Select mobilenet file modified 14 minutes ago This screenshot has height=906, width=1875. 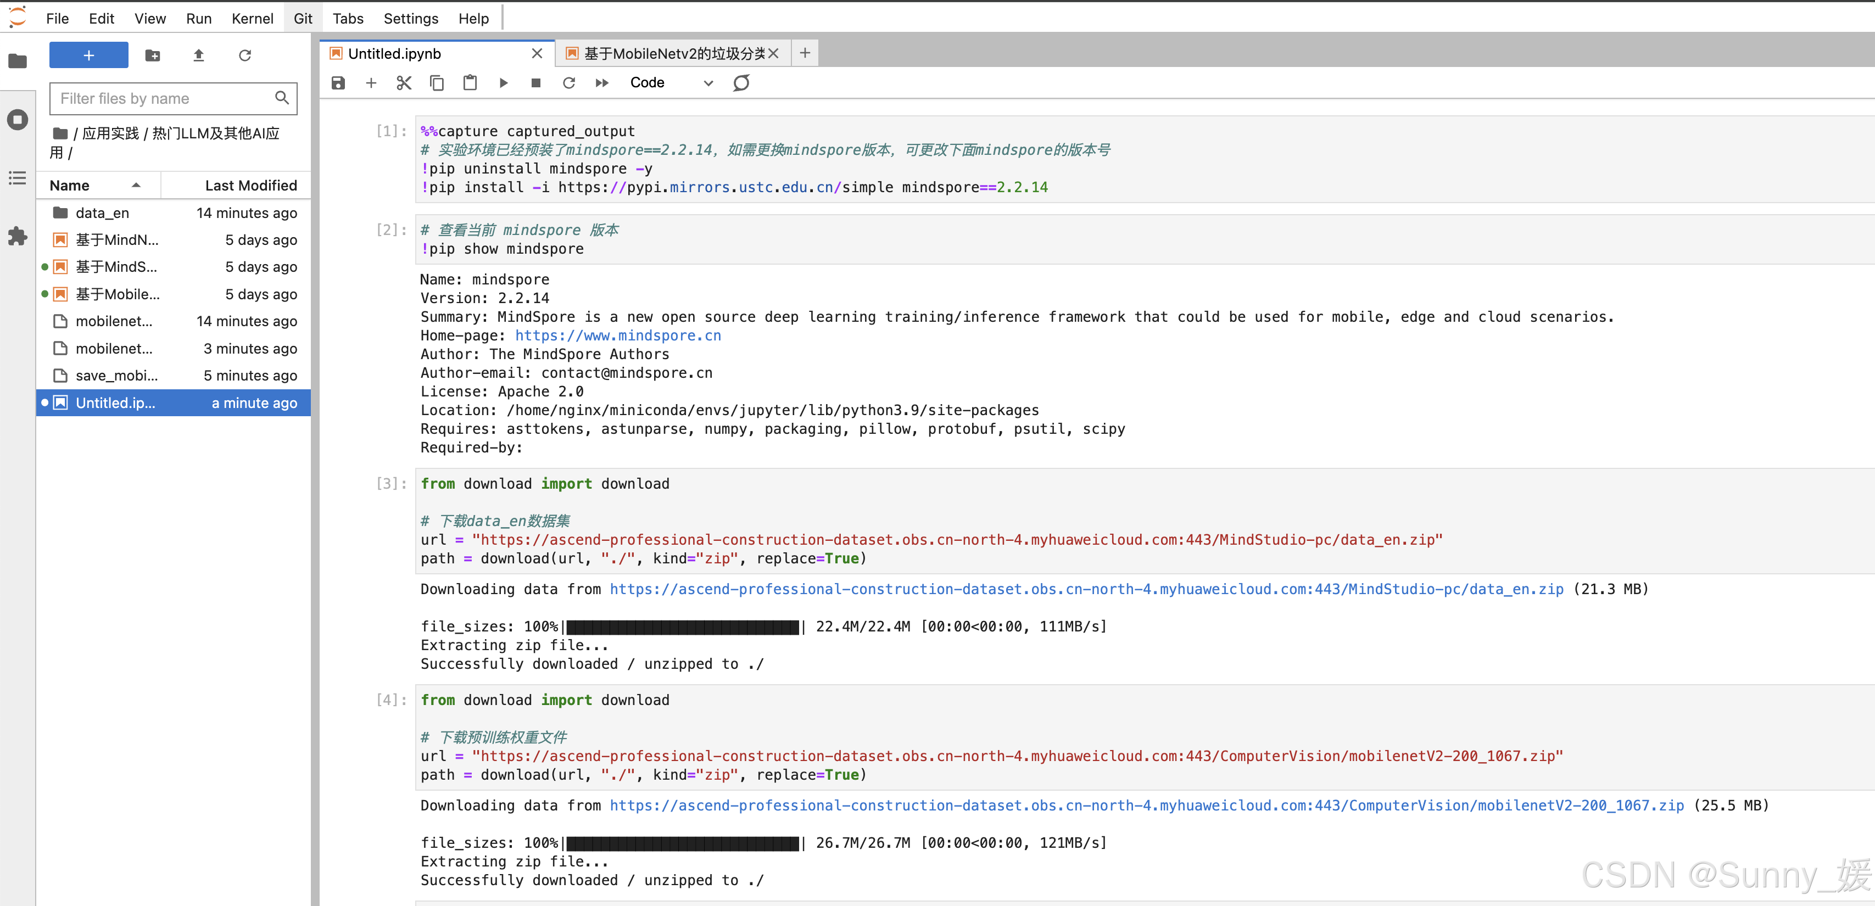tap(174, 322)
